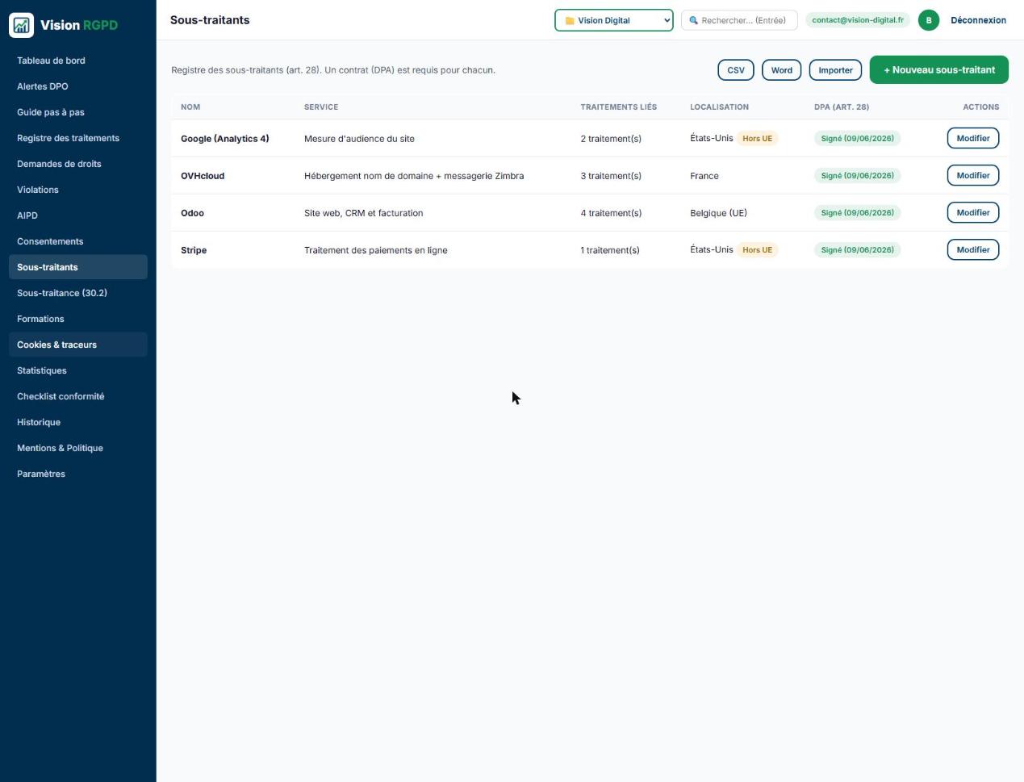The image size is (1024, 782).
Task: Add a Nouveau sous-traitant
Action: (939, 69)
